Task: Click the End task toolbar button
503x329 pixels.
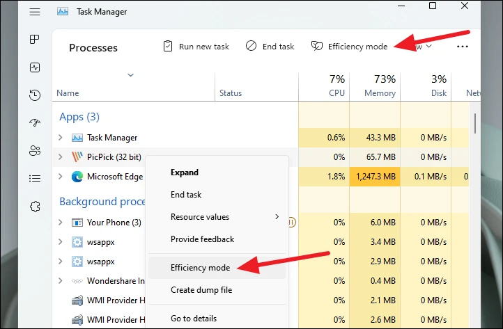Action: point(270,47)
